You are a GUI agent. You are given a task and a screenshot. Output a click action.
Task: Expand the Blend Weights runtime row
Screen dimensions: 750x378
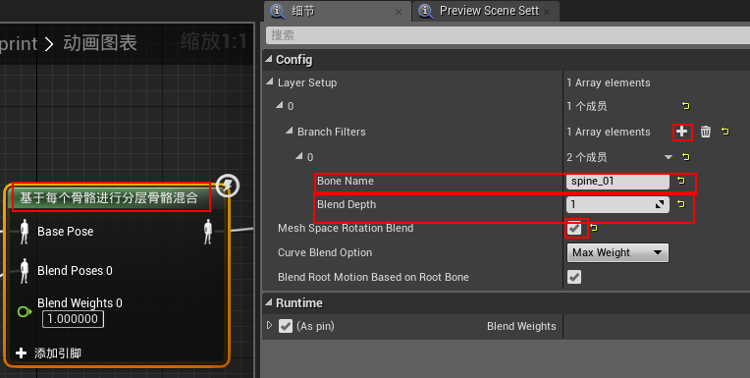[x=269, y=326]
